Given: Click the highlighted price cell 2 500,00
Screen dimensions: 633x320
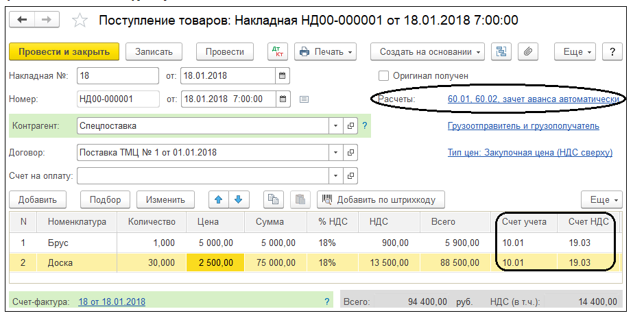Looking at the screenshot, I should coord(215,262).
